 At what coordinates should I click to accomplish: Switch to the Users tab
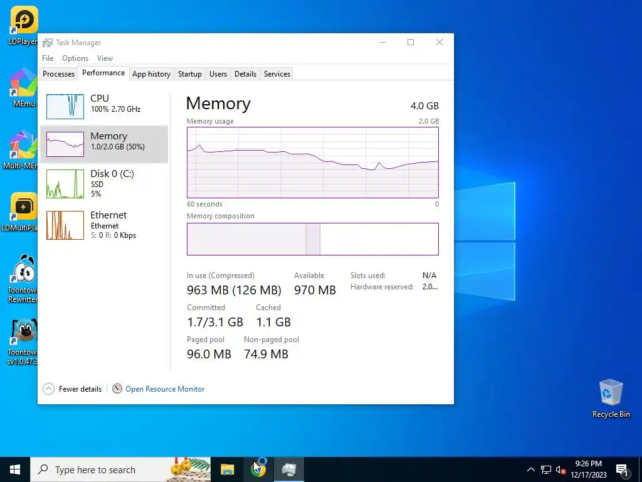click(x=218, y=74)
